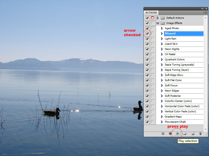Viewport: 209px width, 156px height.
Task: Click the Default Actions set name
Action: click(x=175, y=18)
